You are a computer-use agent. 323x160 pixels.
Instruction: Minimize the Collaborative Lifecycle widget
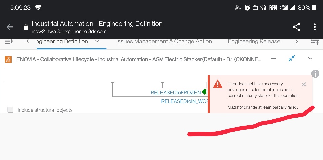(274, 59)
